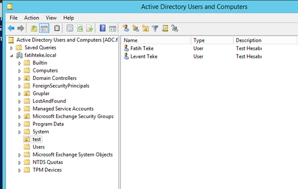Sort by the Type column header
Viewport: 298px width, 189px height.
click(212, 40)
